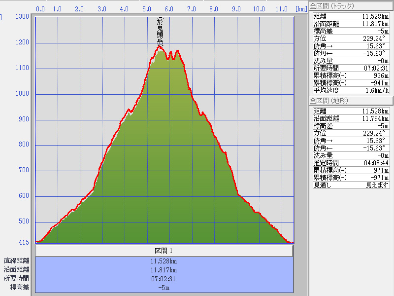The height and width of the screenshot is (296, 394).
Task: Select the 推定時間 row showing 04:08:44
Action: point(351,163)
